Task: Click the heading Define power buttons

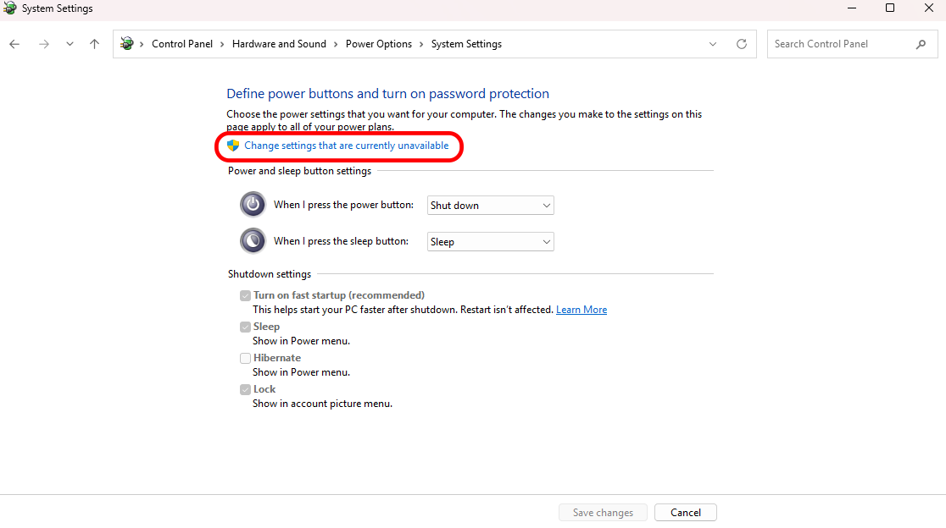Action: 388,94
